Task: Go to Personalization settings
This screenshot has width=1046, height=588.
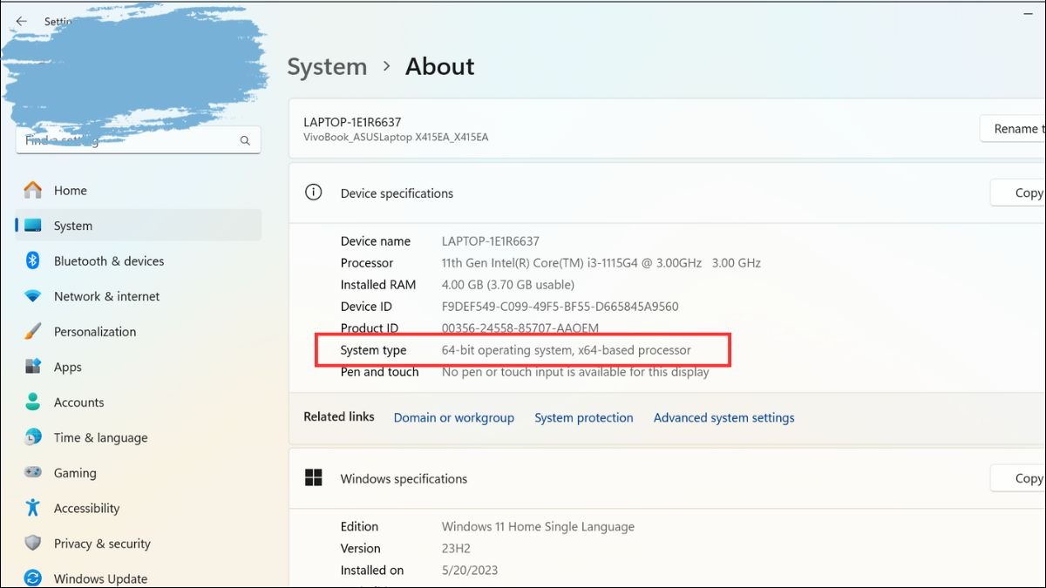Action: (139, 331)
